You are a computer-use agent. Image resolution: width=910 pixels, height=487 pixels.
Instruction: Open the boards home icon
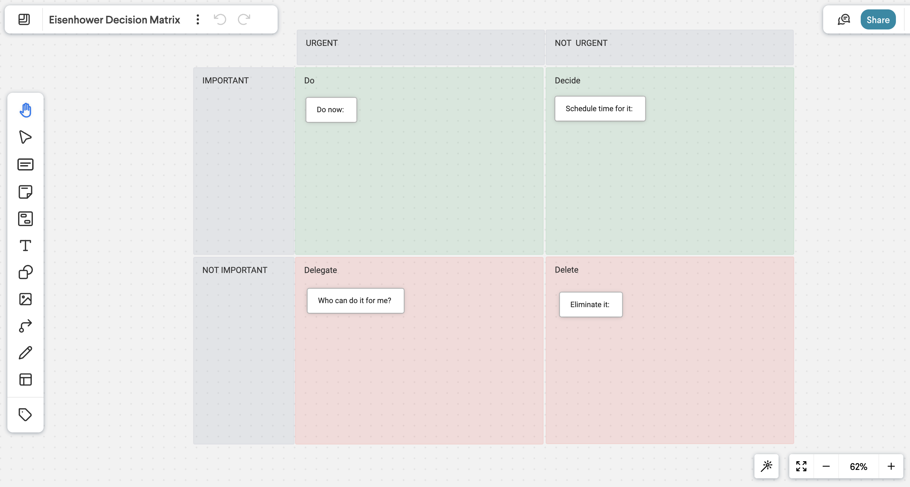click(24, 19)
